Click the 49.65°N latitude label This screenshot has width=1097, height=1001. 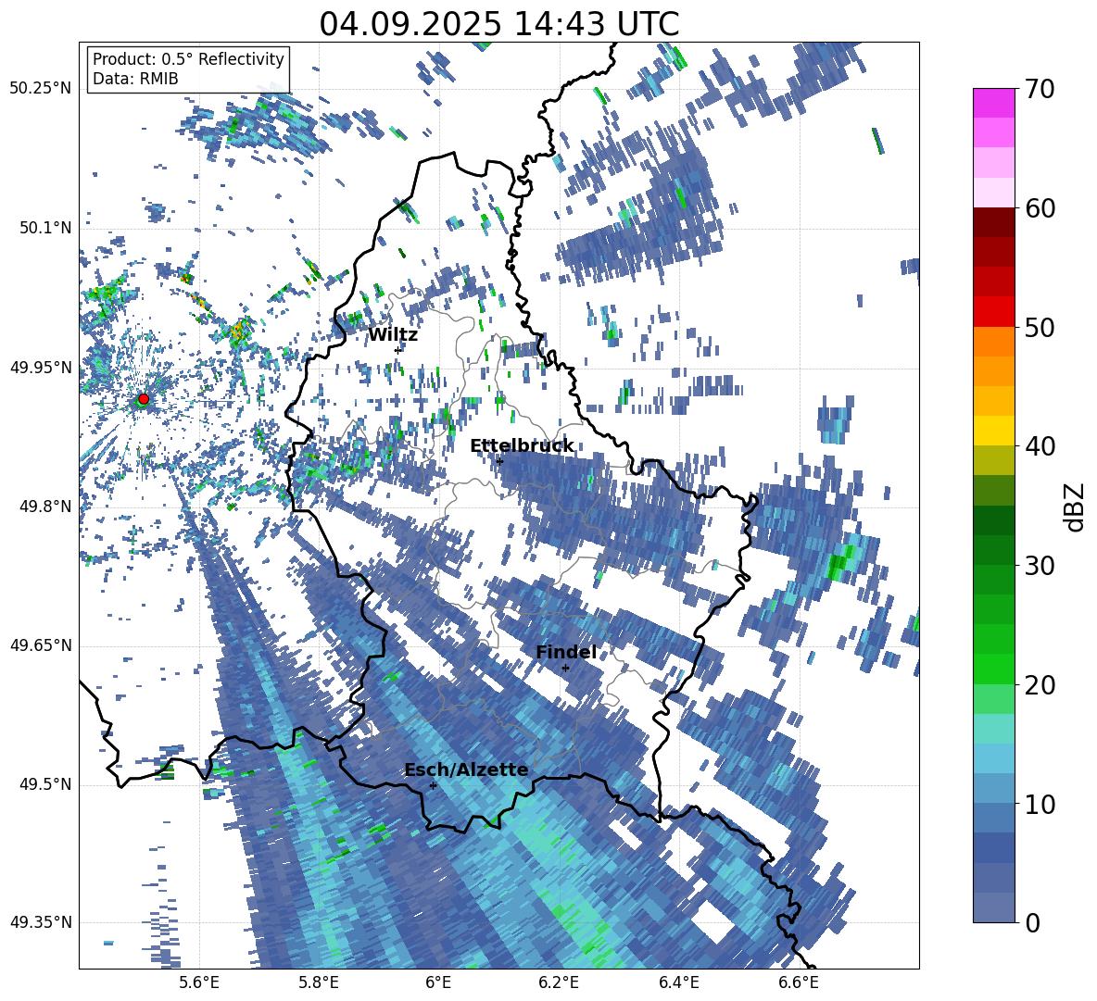point(41,645)
